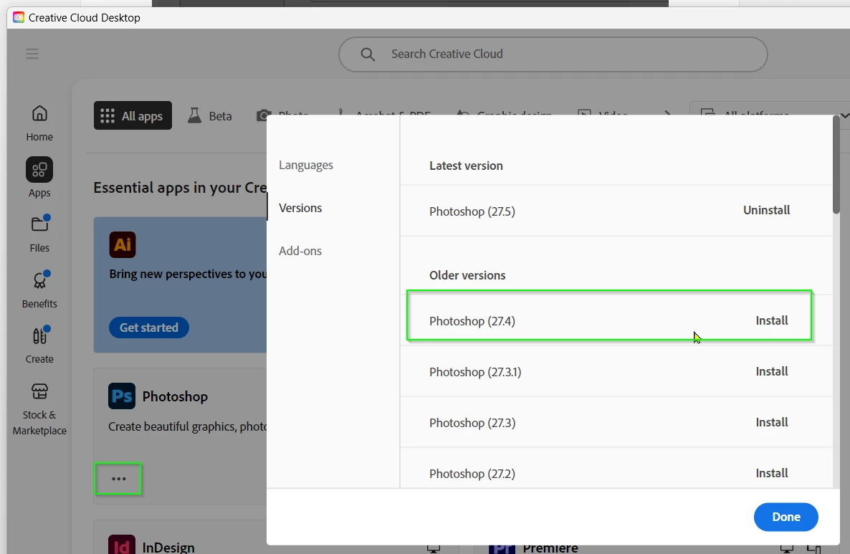Click the category tabs right arrow
Viewport: 850px width, 554px height.
click(667, 115)
